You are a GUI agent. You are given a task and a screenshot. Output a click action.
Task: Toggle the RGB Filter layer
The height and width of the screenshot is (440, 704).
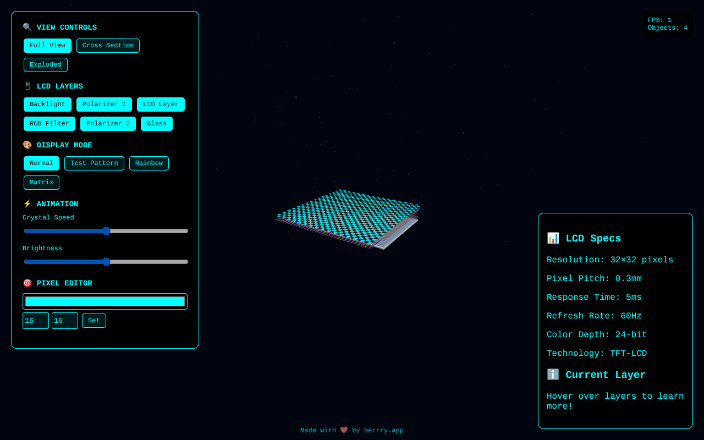pos(50,124)
